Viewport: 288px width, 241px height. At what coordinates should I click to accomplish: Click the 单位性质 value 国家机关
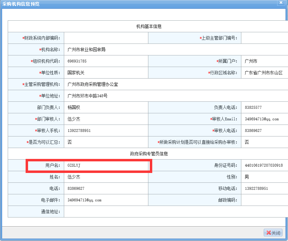click(x=76, y=73)
